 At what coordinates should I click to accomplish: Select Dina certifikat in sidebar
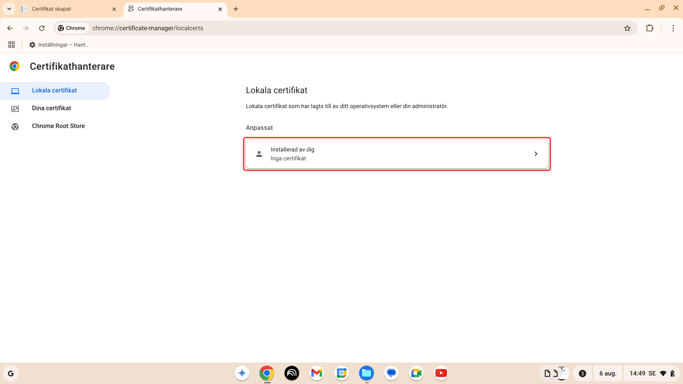tap(52, 108)
